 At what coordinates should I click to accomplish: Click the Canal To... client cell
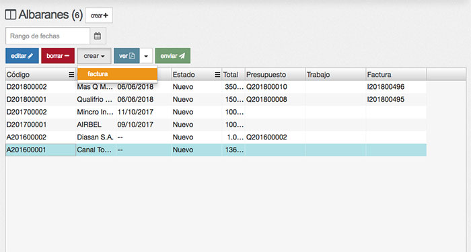(96, 150)
